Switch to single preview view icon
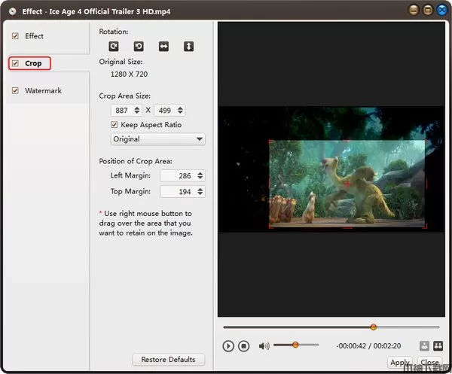 tap(423, 346)
